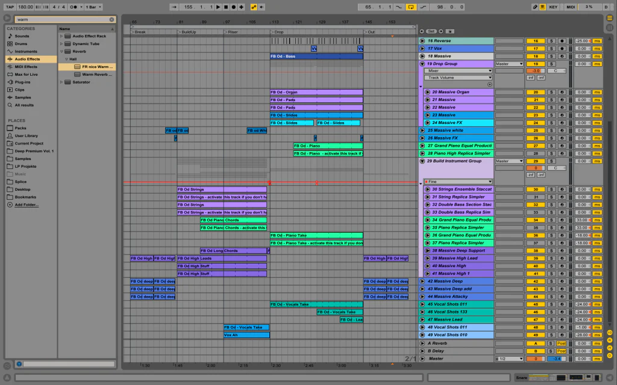Open the Mixer device chooser on Drop Group
Viewport: 617px width, 385px height.
coord(458,71)
